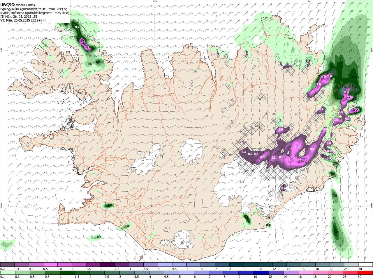
Task: Click the 'rigning/skúrir' legend description line
Action: click(x=34, y=9)
